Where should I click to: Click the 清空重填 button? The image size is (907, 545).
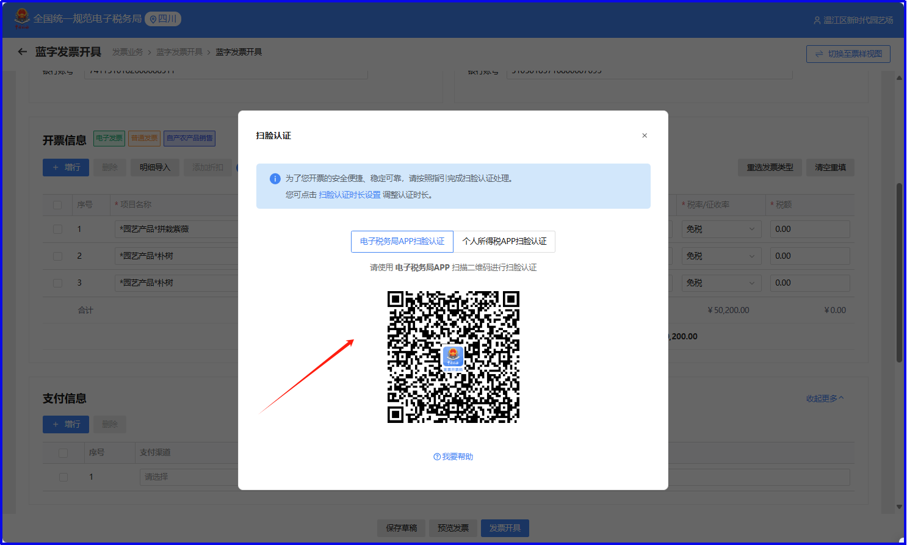point(831,167)
